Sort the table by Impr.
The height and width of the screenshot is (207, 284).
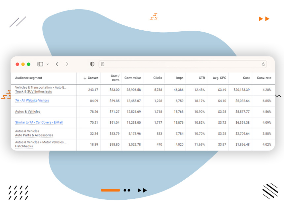(x=180, y=78)
